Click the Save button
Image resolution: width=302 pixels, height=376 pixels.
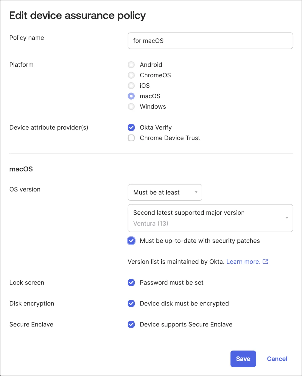pos(243,359)
